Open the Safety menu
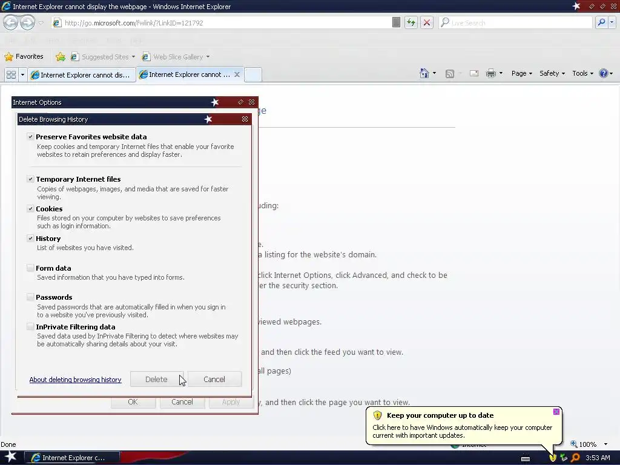Image resolution: width=620 pixels, height=465 pixels. pyautogui.click(x=552, y=73)
